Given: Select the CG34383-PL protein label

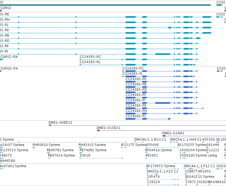Looking at the screenshot, I should pyautogui.click(x=133, y=74).
